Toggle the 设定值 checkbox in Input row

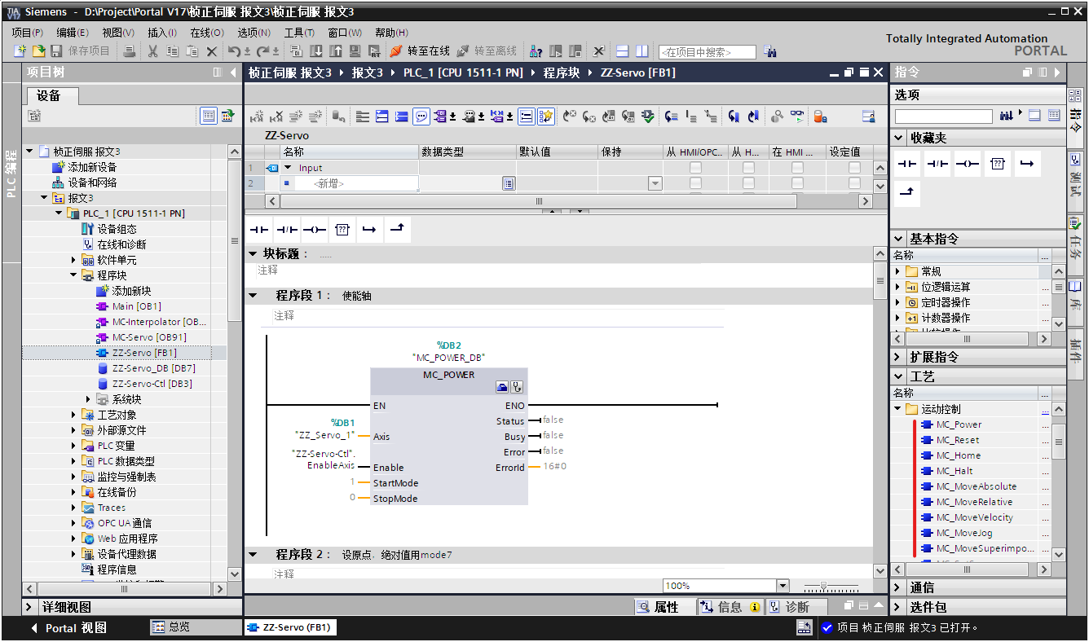coord(854,168)
